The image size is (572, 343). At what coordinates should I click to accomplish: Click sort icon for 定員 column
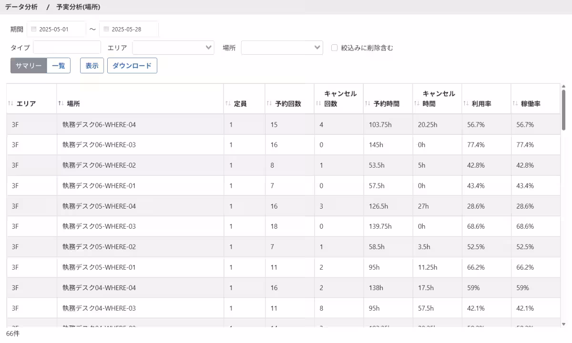pyautogui.click(x=228, y=104)
